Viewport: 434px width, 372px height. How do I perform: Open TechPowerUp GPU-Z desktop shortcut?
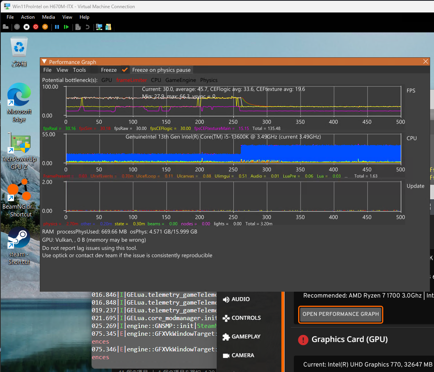[x=19, y=151]
